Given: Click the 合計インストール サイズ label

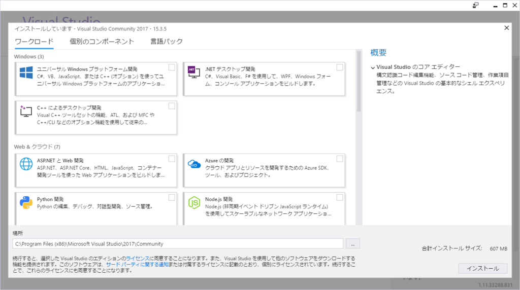Looking at the screenshot, I should [451, 248].
